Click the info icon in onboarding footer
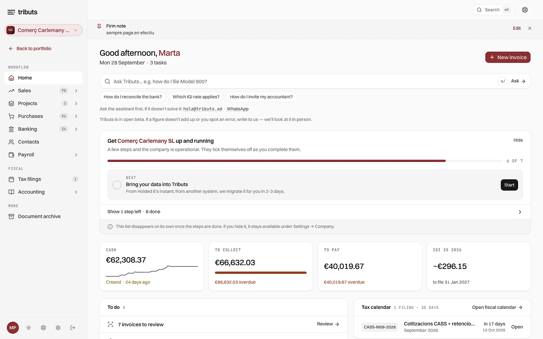 [x=110, y=227]
